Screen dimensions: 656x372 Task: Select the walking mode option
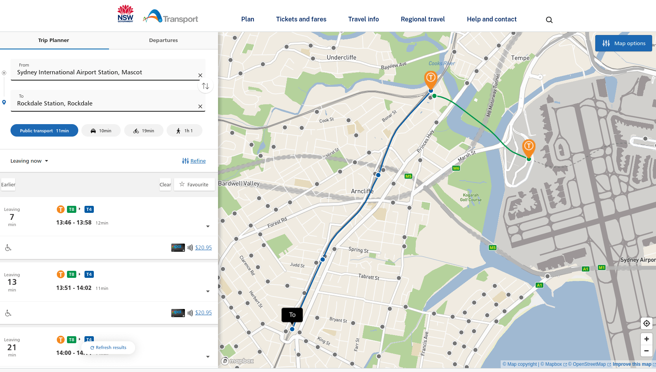point(184,131)
